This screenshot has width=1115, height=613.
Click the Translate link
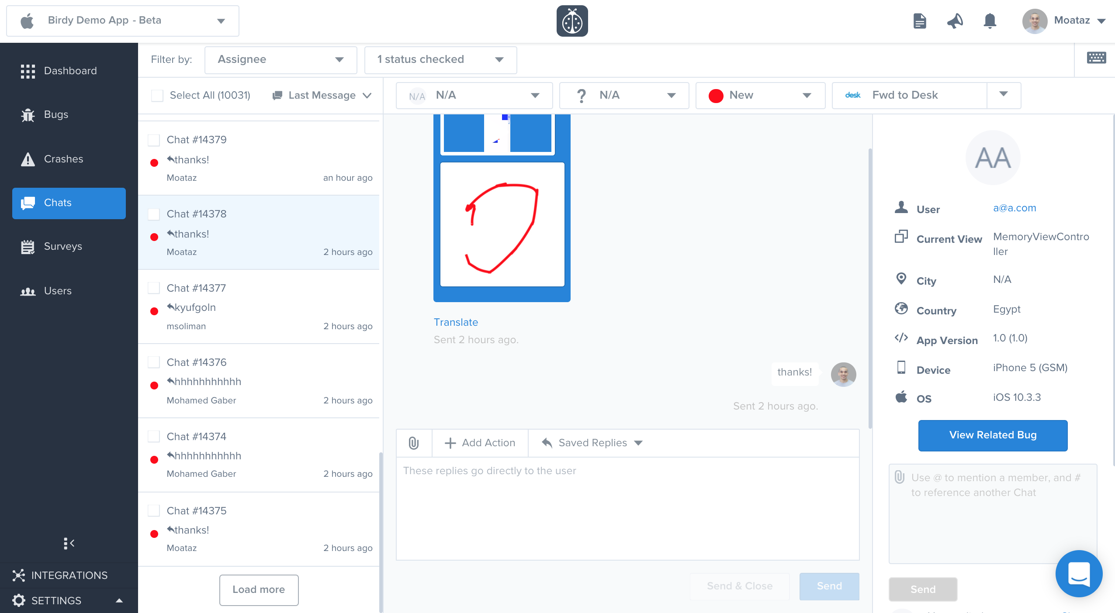[456, 322]
